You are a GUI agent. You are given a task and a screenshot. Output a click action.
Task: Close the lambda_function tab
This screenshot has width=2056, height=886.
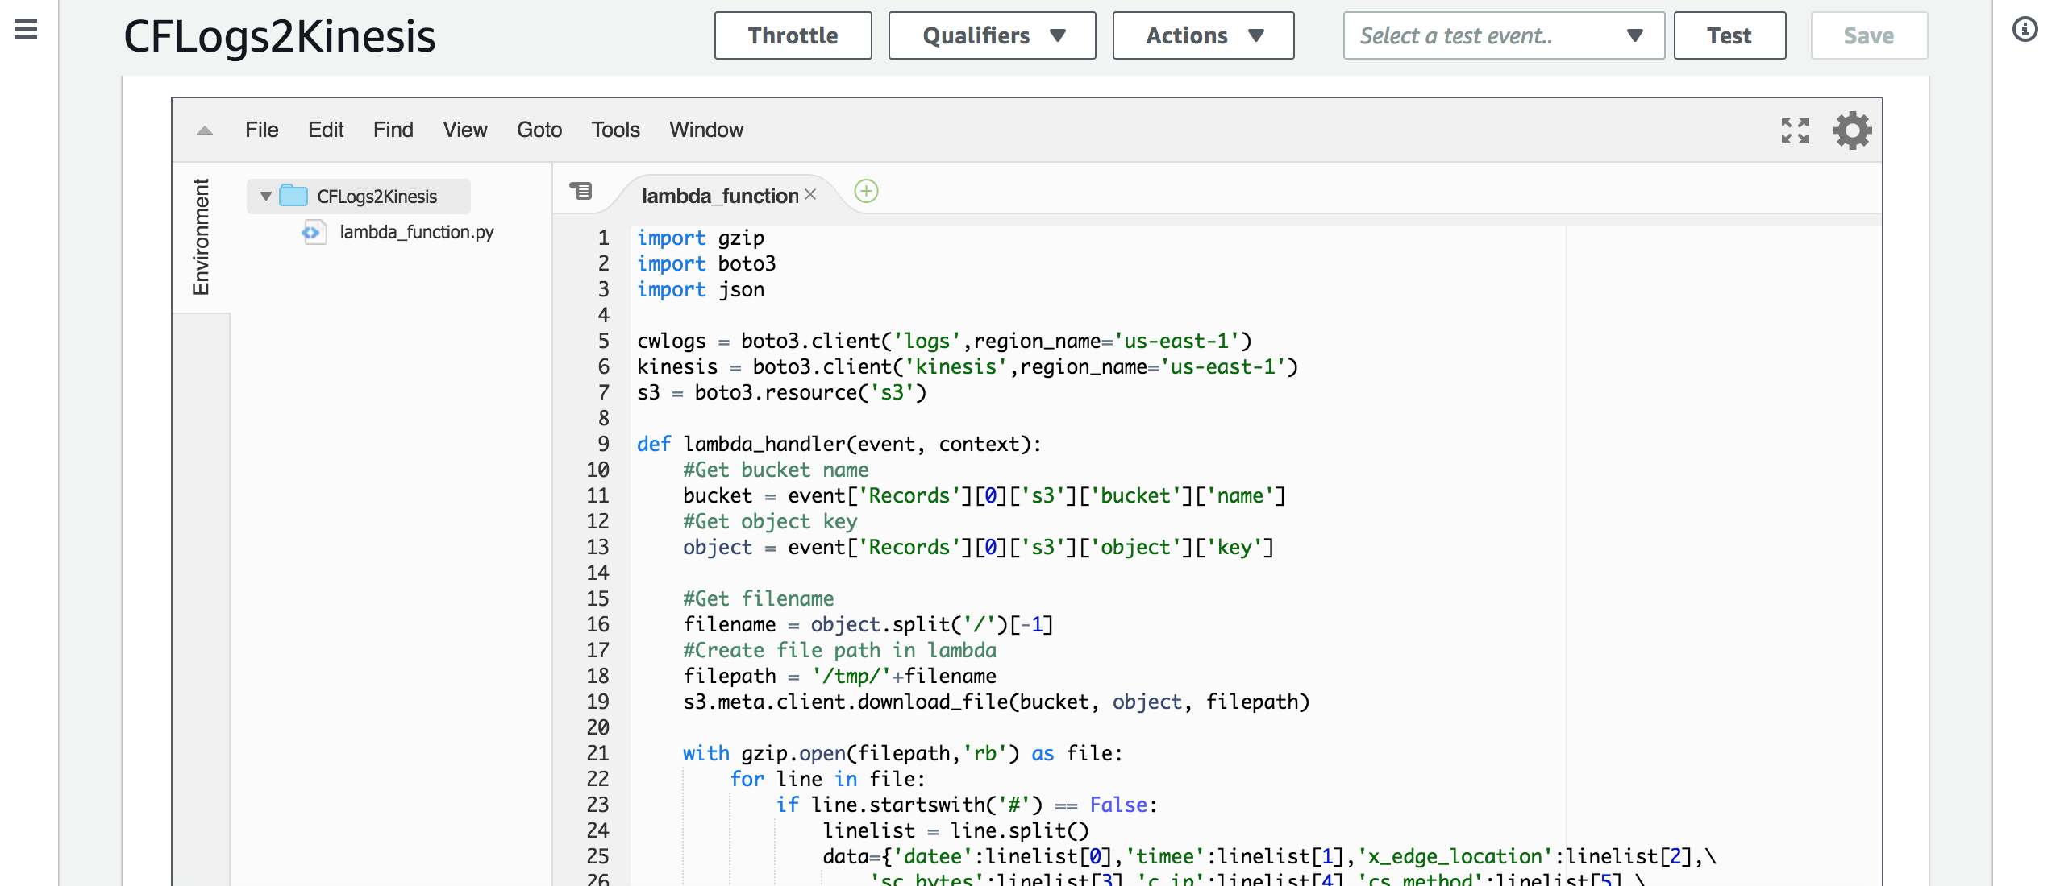tap(811, 195)
